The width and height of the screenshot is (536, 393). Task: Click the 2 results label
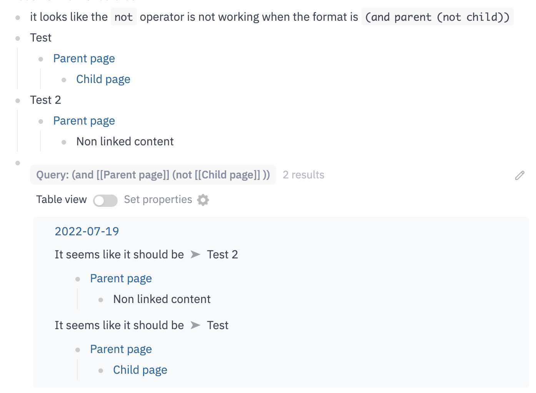tap(303, 175)
